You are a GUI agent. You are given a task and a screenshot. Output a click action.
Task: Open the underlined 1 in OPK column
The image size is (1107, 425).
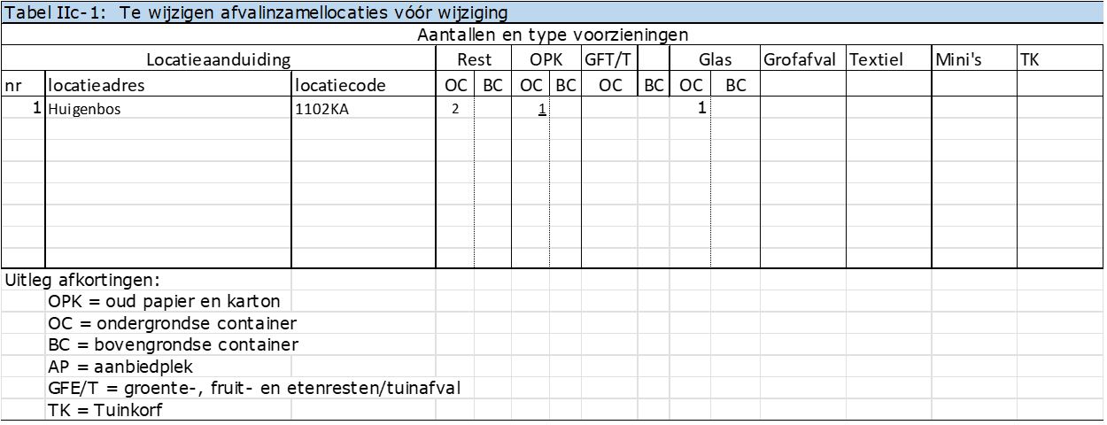pos(541,111)
